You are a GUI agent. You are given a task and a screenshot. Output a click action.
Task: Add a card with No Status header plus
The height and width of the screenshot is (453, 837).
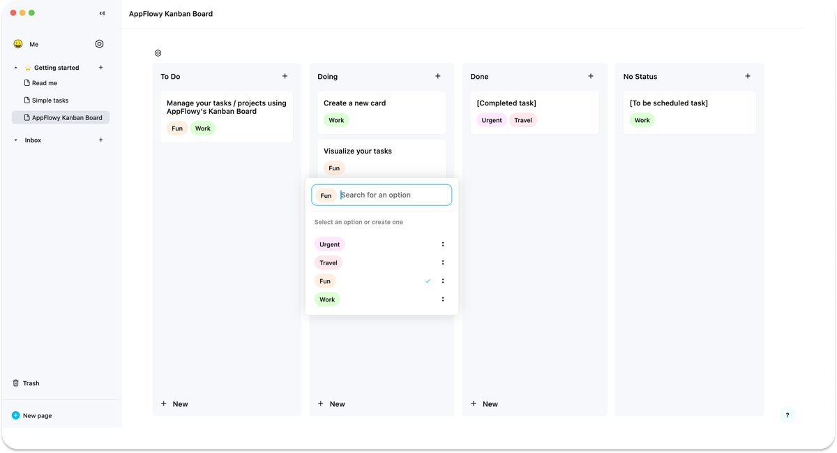(x=747, y=76)
